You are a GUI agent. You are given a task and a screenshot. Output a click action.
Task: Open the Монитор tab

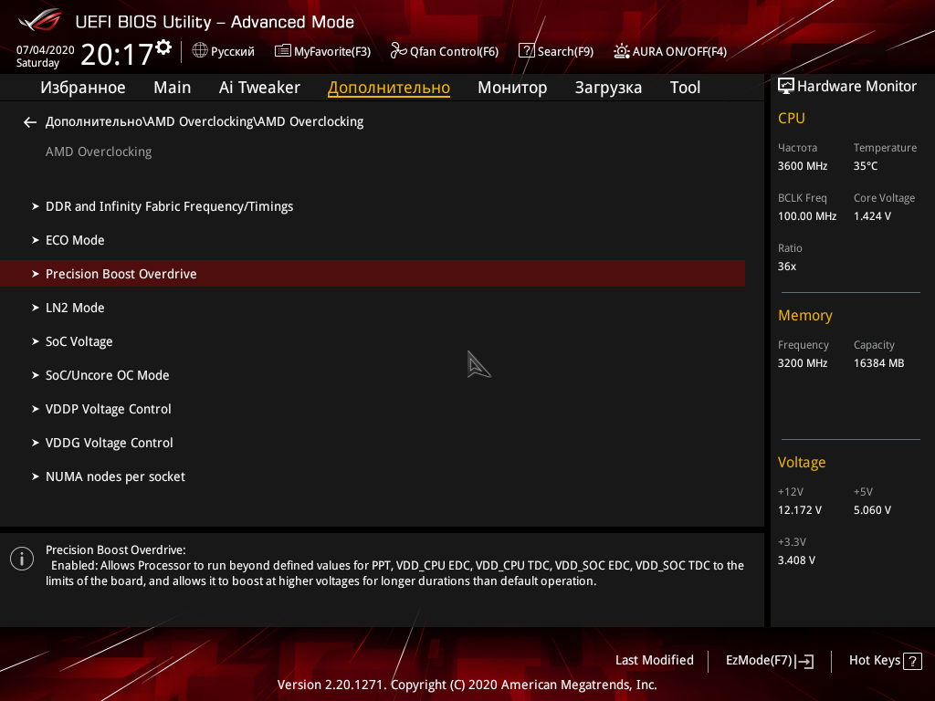[x=512, y=88]
